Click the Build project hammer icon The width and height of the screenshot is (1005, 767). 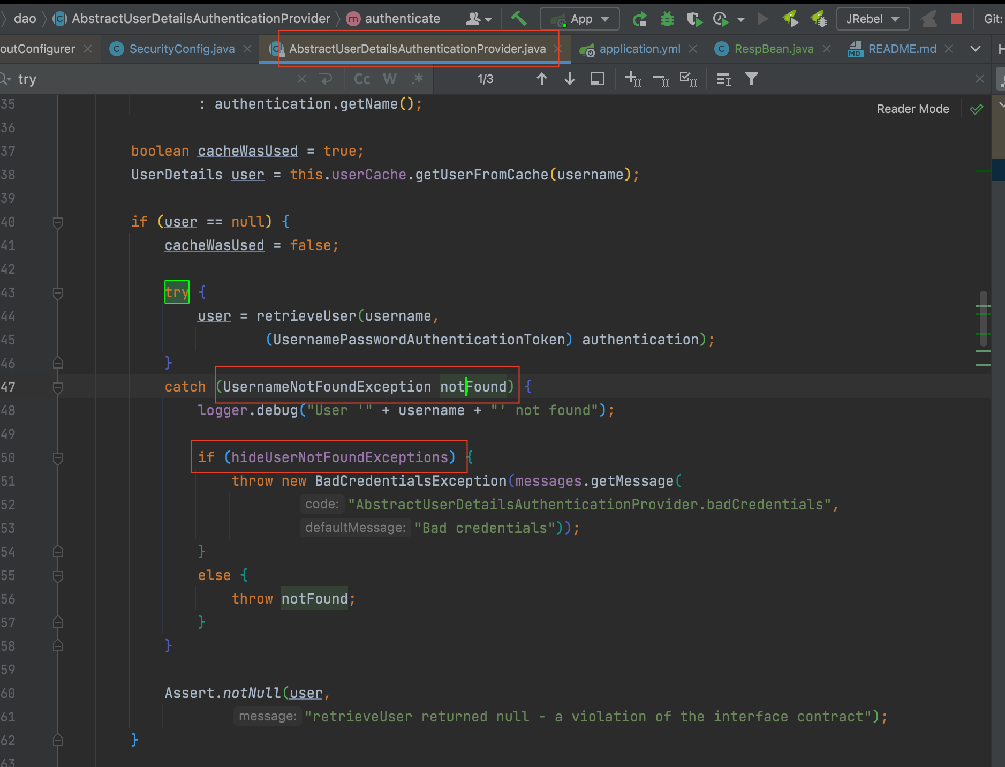[518, 19]
